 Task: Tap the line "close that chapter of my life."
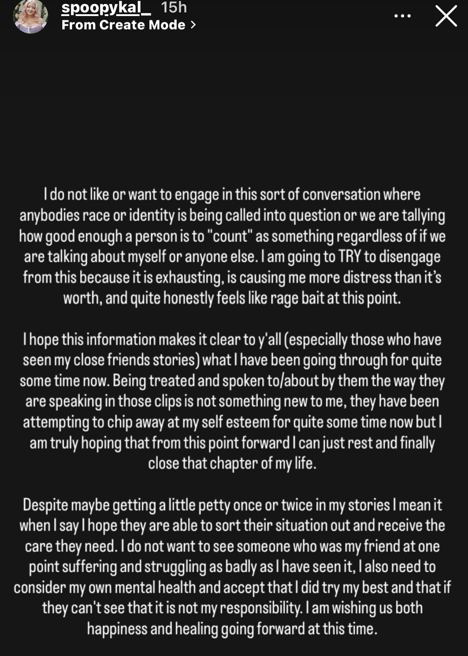coord(232,464)
